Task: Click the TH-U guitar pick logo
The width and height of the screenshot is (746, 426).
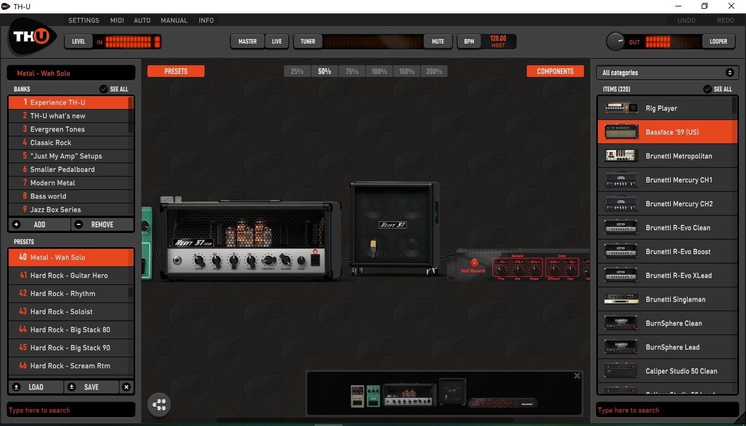Action: tap(32, 37)
